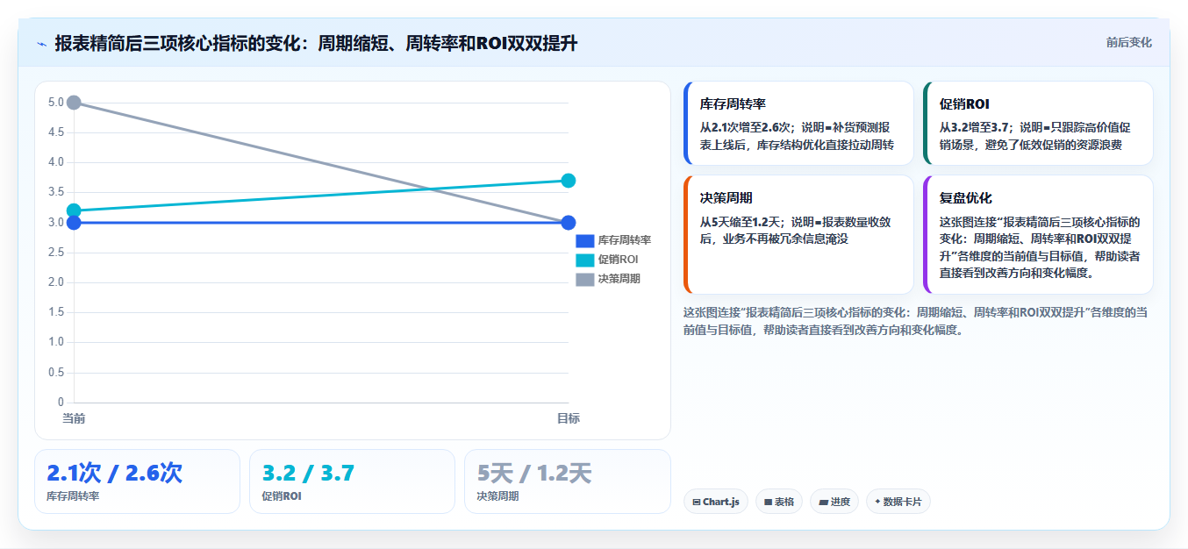Click the 决策周期 caption under 5天
Viewport: 1188px width, 549px height.
point(497,496)
